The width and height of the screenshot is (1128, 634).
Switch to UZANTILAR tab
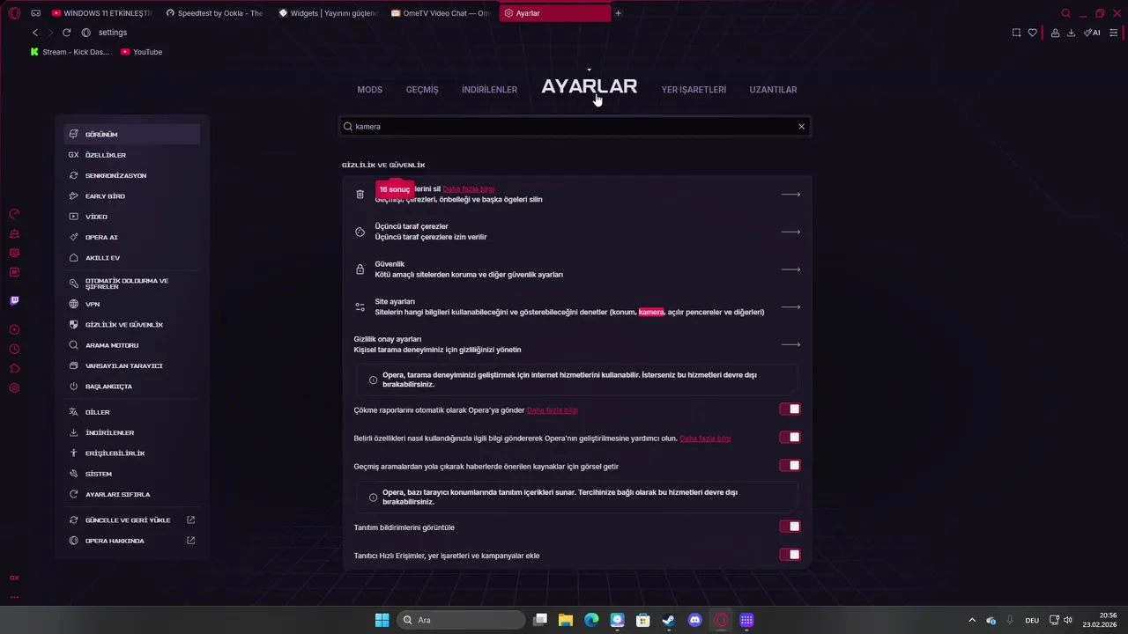[x=773, y=90]
